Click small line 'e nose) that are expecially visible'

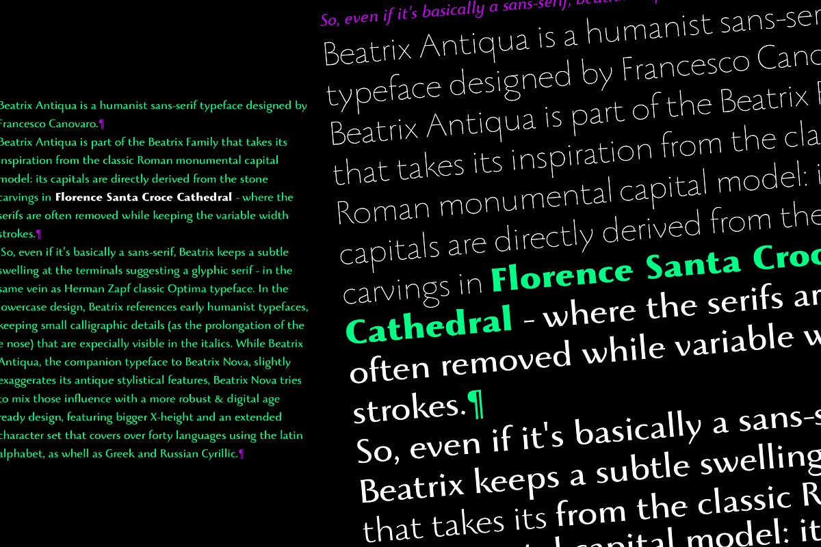(151, 344)
